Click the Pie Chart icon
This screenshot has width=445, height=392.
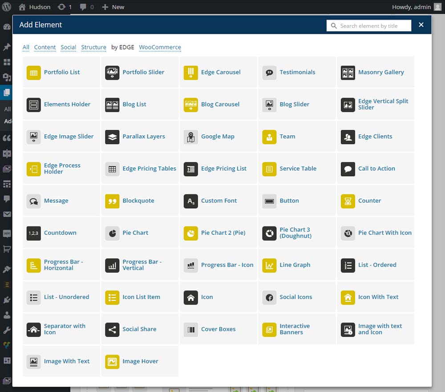tap(112, 233)
